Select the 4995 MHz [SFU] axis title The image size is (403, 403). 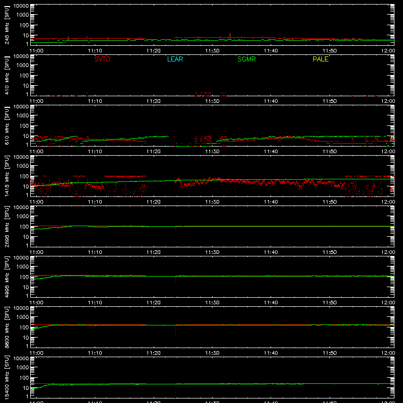pos(7,277)
